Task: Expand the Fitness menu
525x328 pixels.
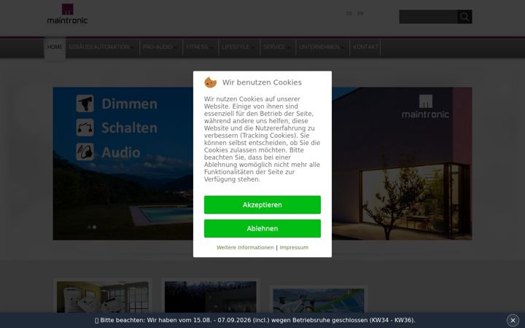Action: pos(199,47)
